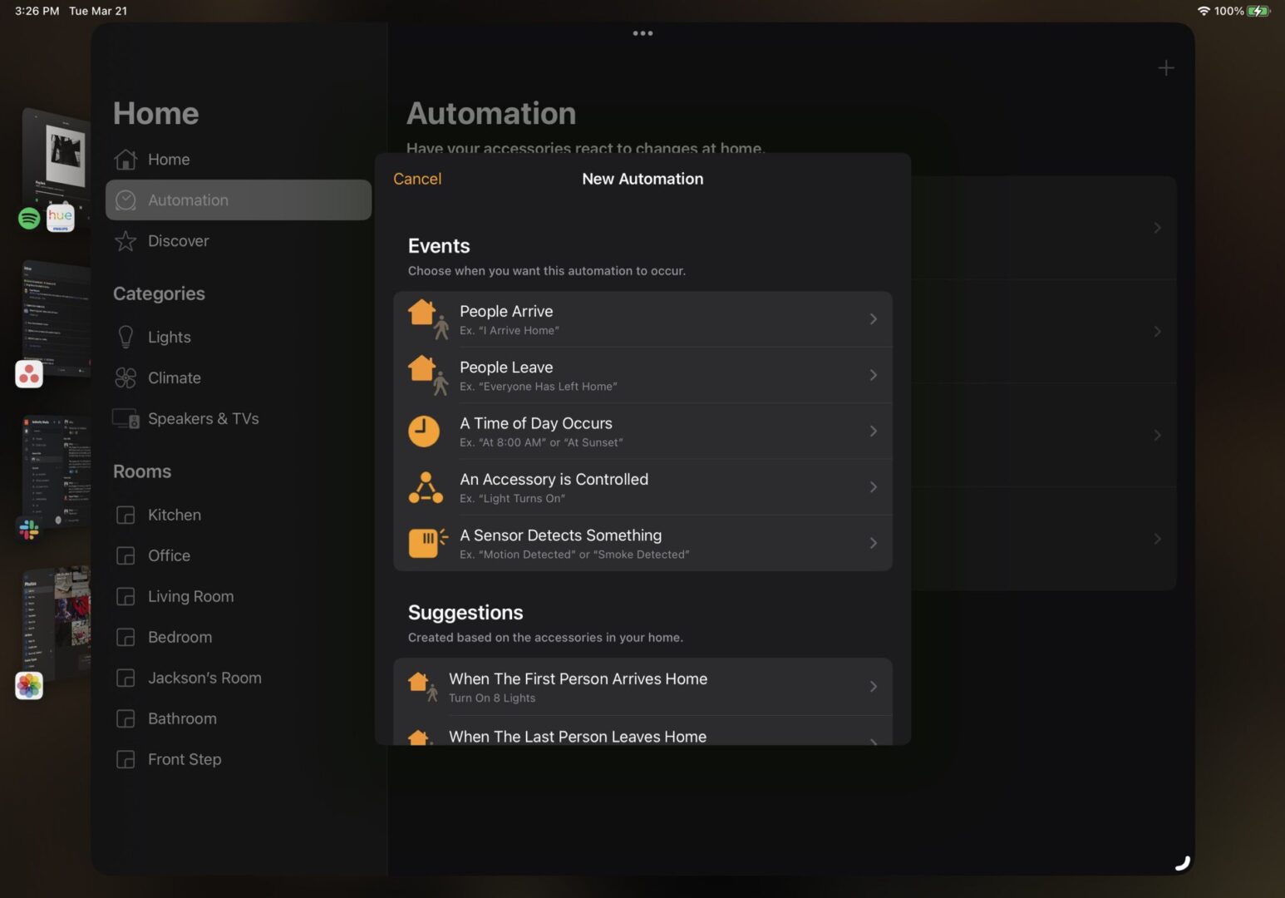Select the sensor icon for A Sensor Detects Something
The image size is (1285, 898).
click(x=425, y=543)
